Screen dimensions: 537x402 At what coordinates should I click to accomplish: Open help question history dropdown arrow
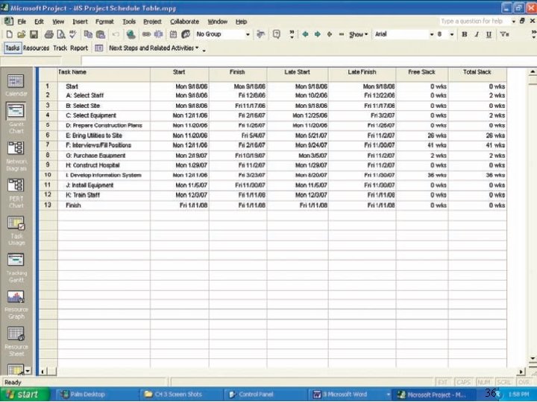tap(513, 22)
